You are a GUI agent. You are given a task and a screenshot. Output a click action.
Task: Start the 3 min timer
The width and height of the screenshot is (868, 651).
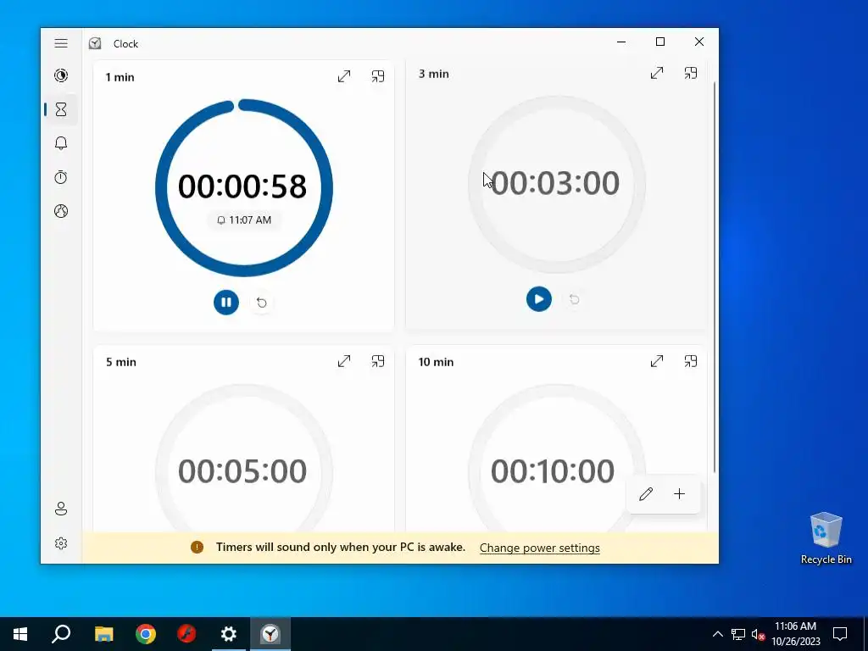click(538, 299)
